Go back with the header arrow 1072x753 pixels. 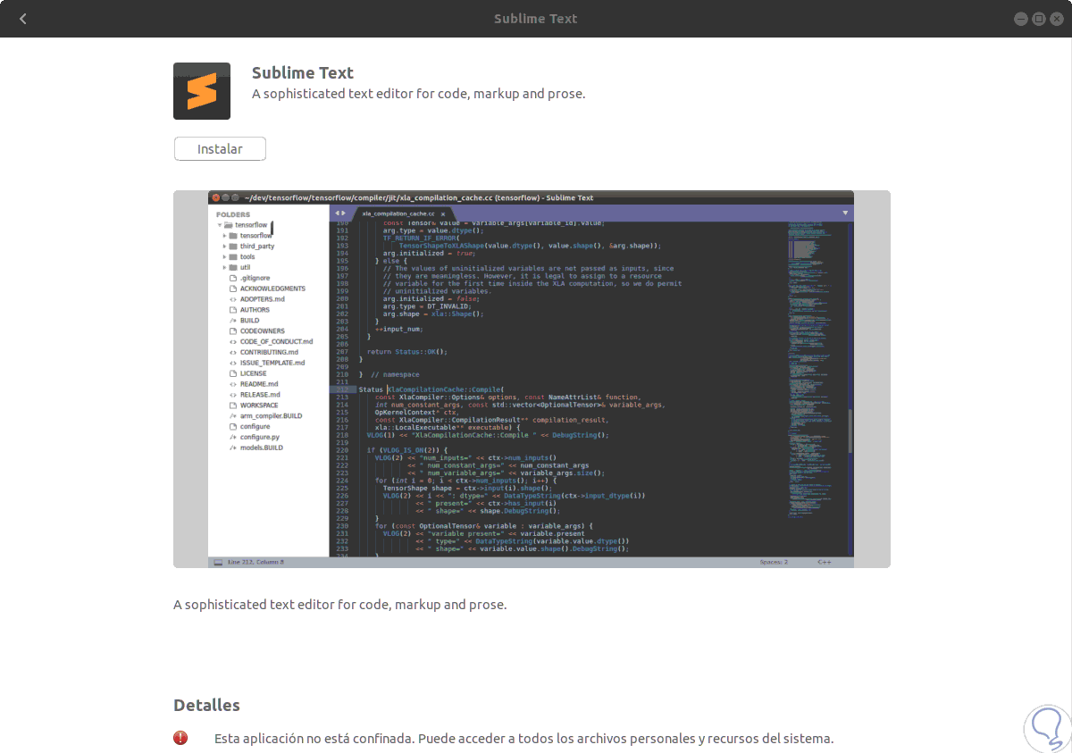(x=23, y=19)
